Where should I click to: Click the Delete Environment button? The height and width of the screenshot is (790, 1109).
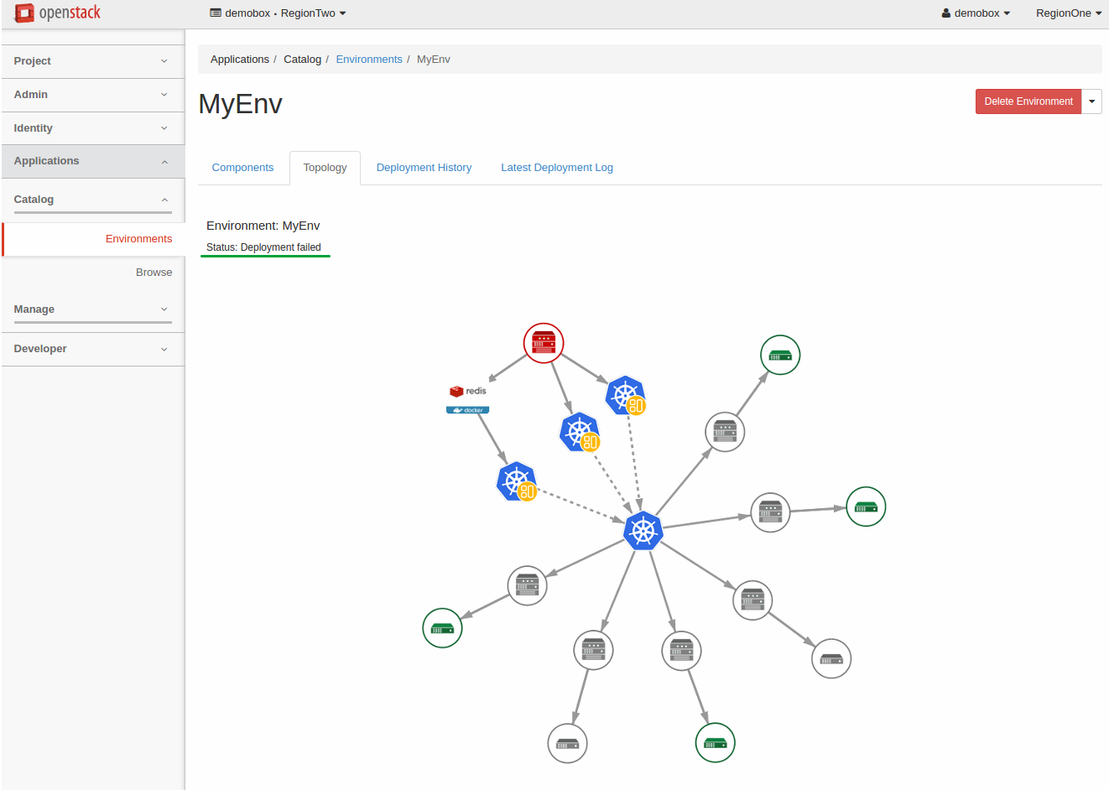[1028, 101]
